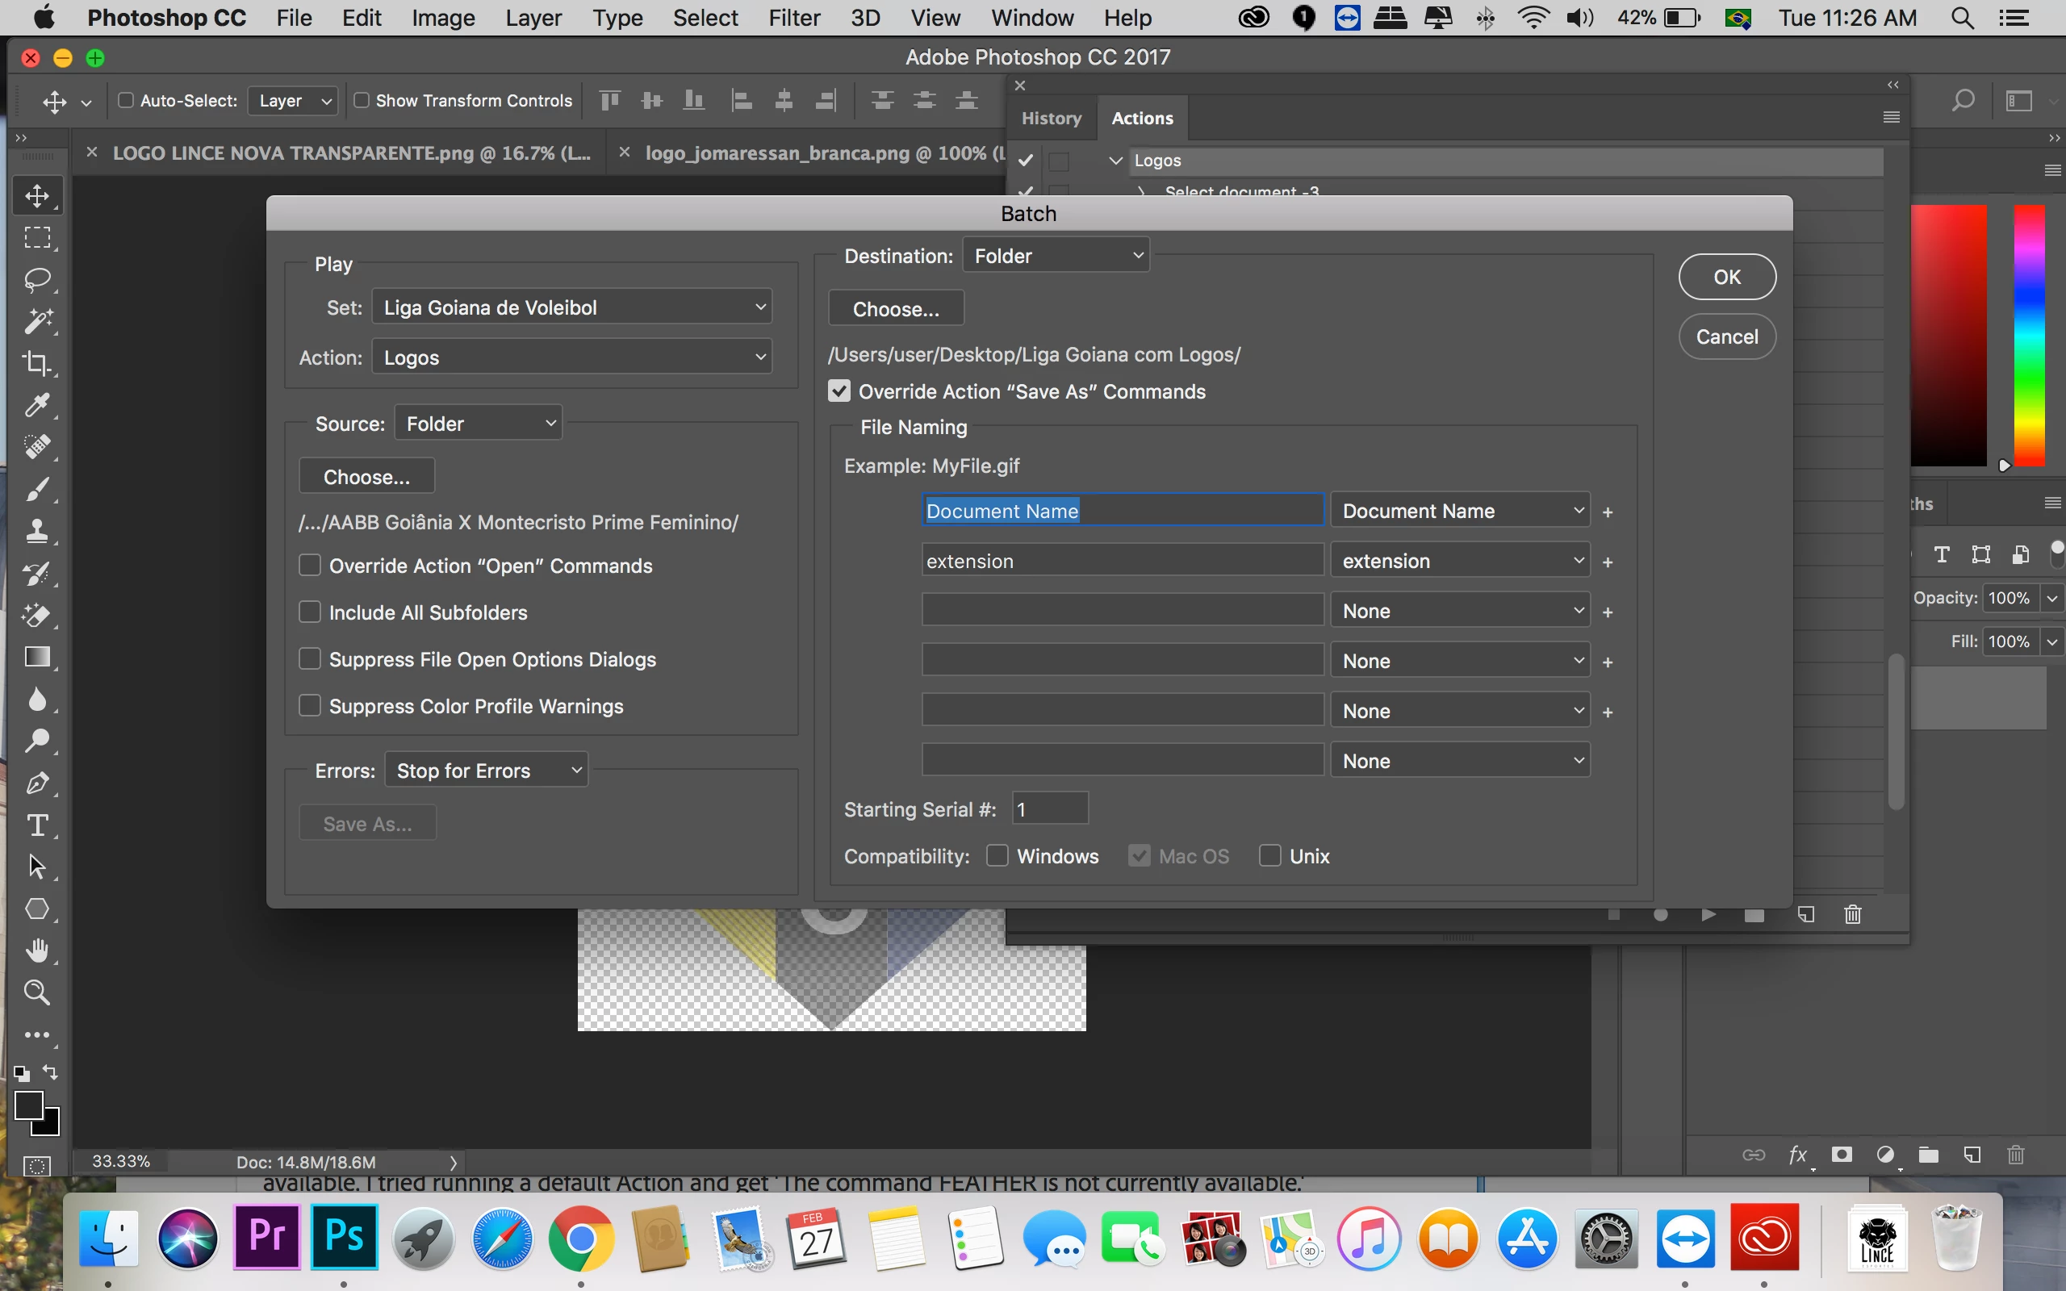The width and height of the screenshot is (2066, 1291).
Task: Select the Zoom tool in toolbar
Action: pyautogui.click(x=36, y=992)
